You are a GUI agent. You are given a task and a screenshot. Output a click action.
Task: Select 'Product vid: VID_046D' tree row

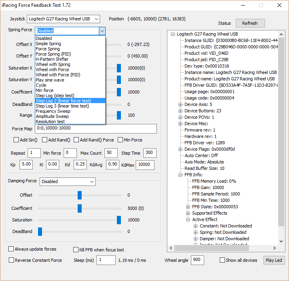pos(207,54)
